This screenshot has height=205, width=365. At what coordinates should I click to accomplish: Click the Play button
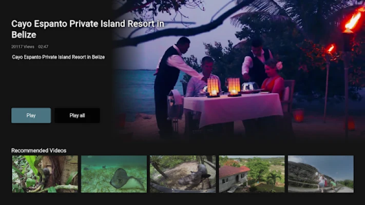coord(31,115)
